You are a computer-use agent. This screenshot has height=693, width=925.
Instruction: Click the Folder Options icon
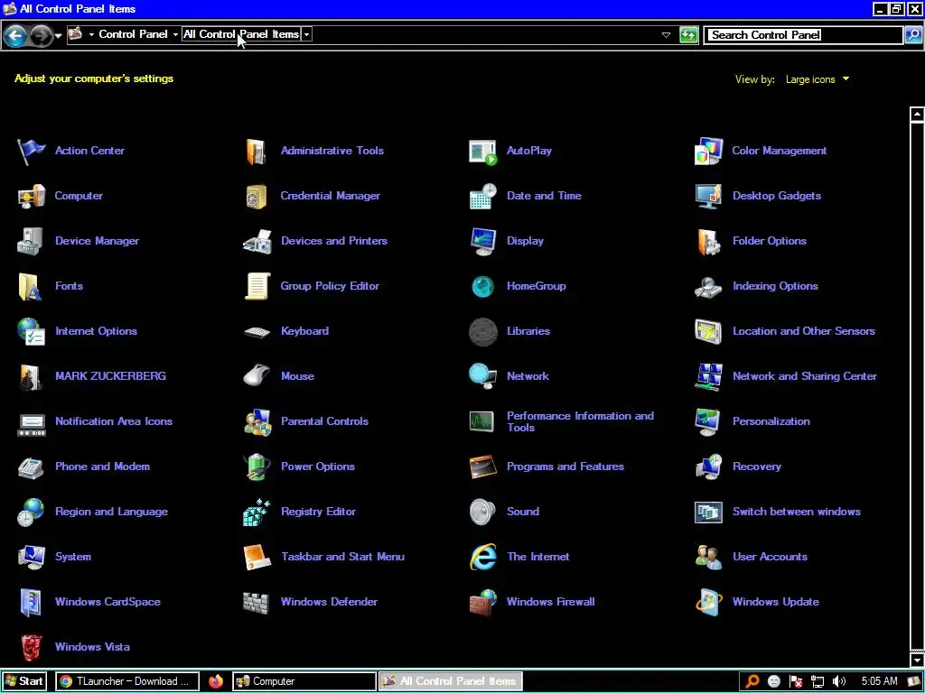pos(708,241)
